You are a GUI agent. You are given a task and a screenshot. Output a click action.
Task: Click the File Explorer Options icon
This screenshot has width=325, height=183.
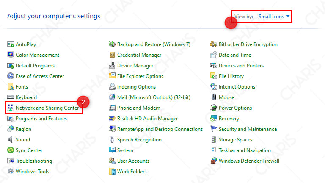pos(112,76)
